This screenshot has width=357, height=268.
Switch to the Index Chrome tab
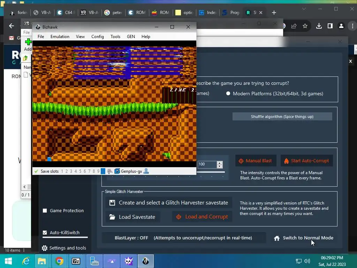click(208, 13)
